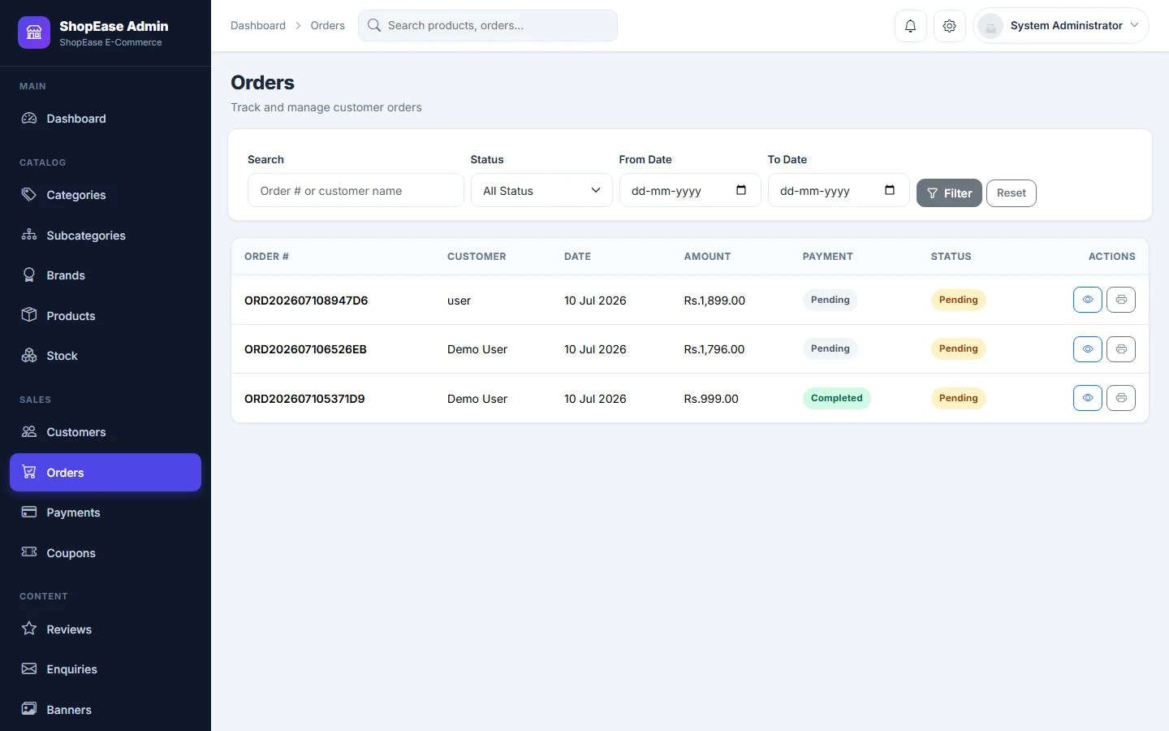Click the From Date field

pos(690,191)
